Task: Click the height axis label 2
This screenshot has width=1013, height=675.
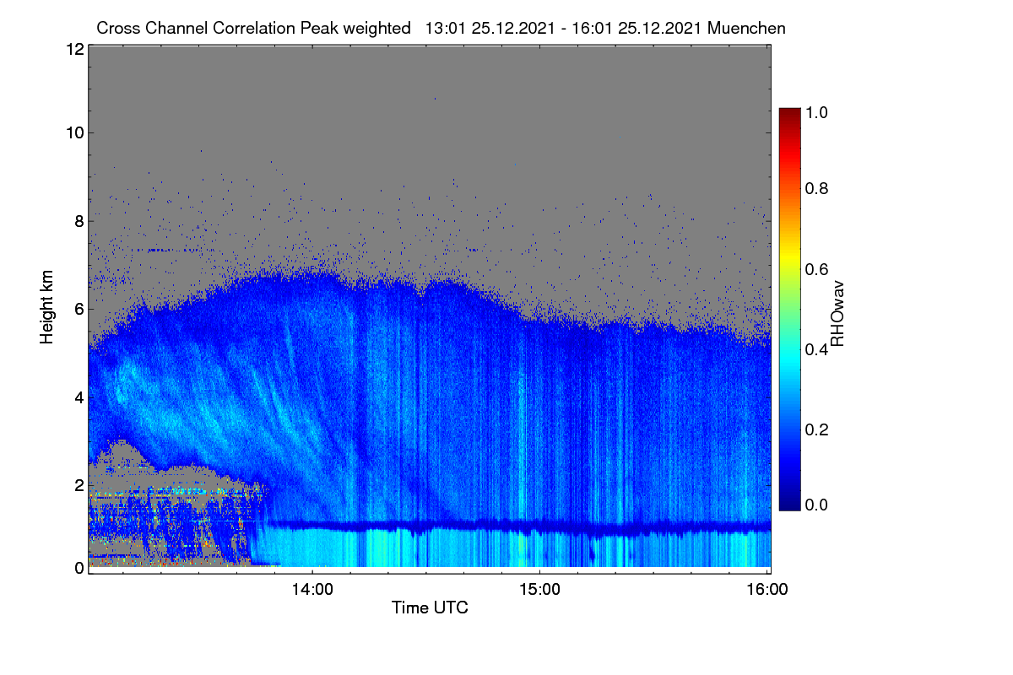Action: pyautogui.click(x=78, y=484)
